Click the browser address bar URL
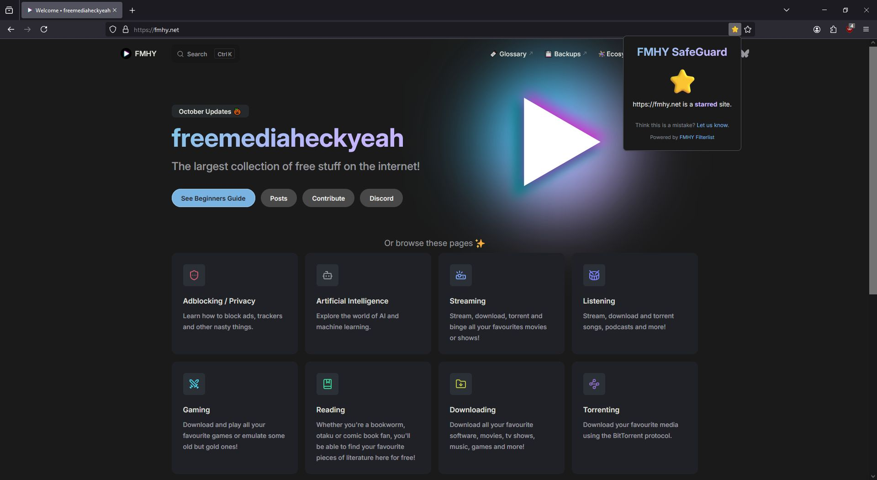 tap(156, 30)
